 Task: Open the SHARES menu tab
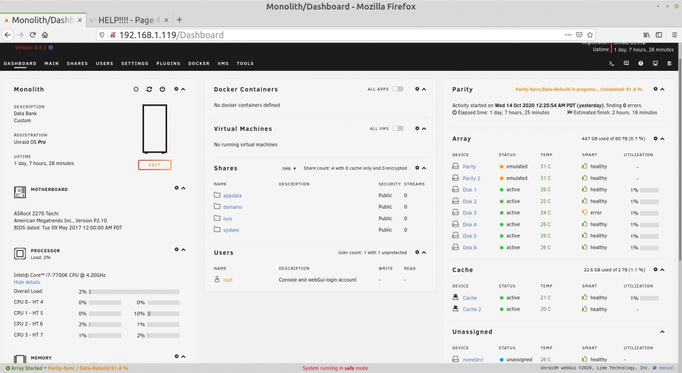tap(77, 63)
